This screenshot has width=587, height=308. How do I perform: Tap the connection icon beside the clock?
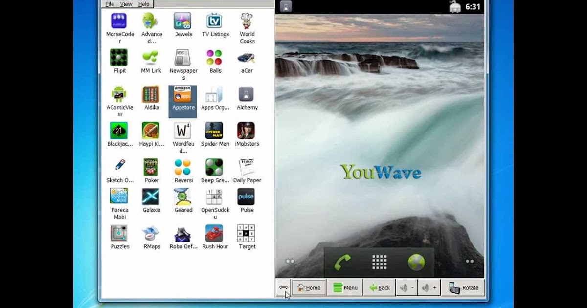coord(455,6)
